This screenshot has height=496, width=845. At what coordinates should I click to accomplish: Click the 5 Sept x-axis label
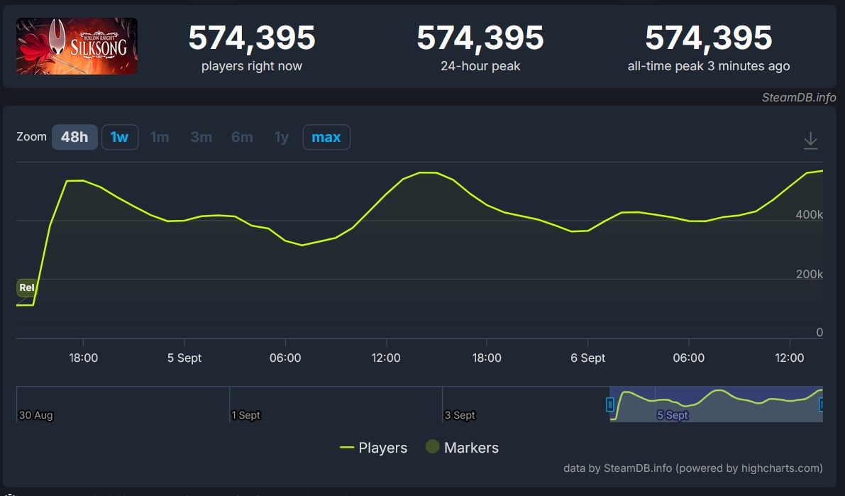point(184,358)
